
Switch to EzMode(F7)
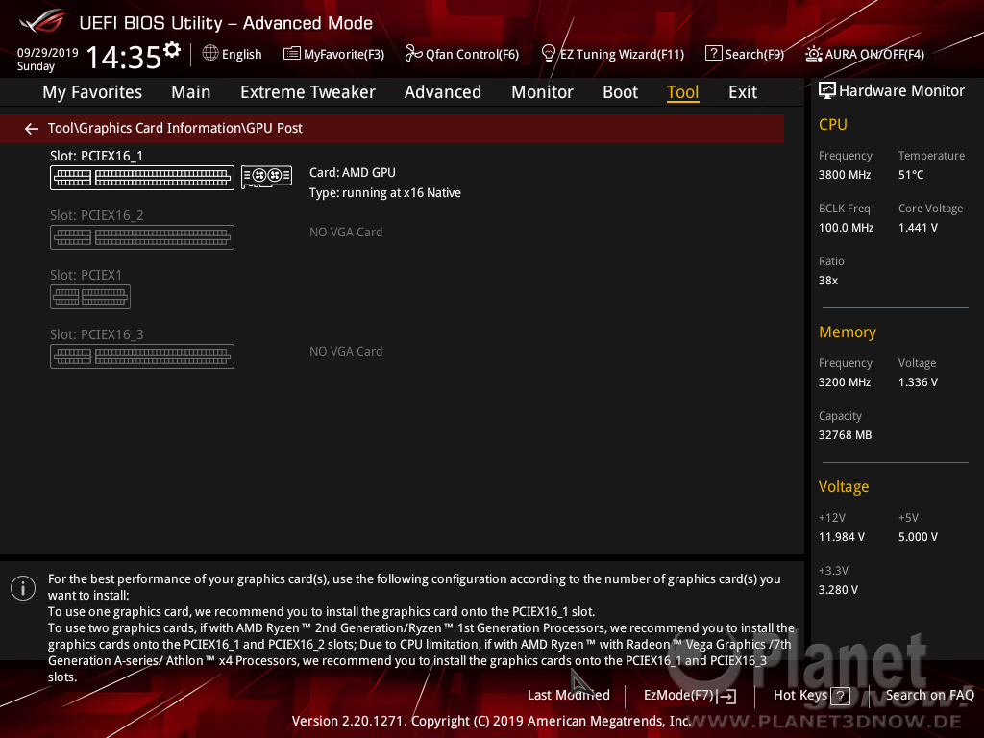point(679,696)
